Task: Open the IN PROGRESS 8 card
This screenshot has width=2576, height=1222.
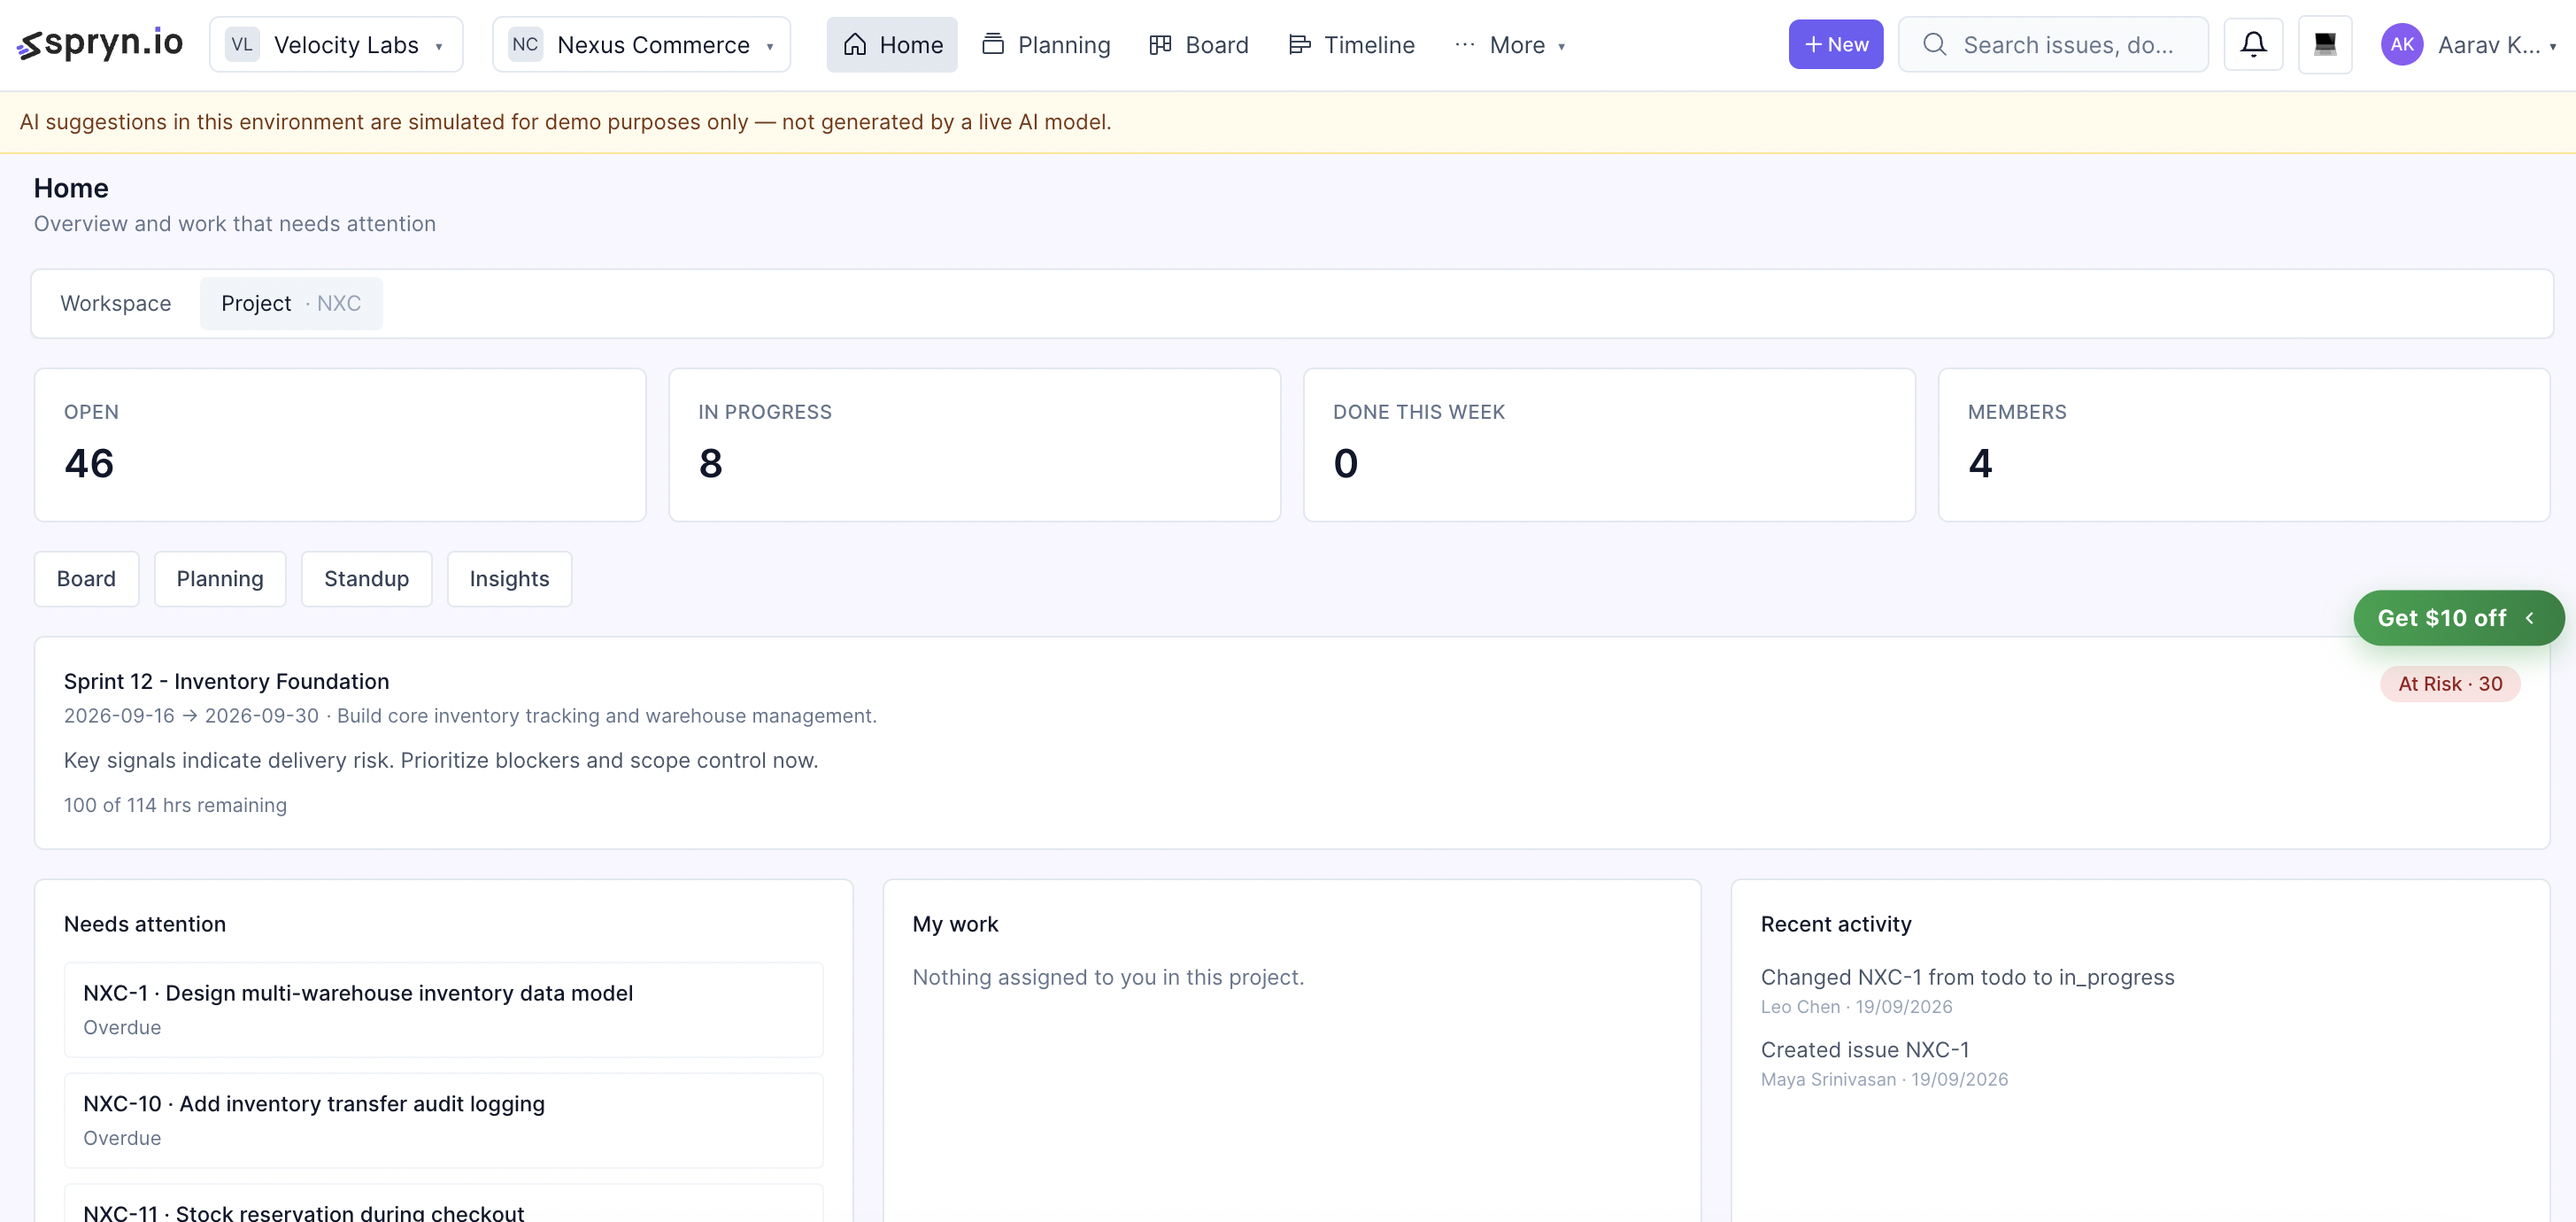Action: pyautogui.click(x=974, y=445)
